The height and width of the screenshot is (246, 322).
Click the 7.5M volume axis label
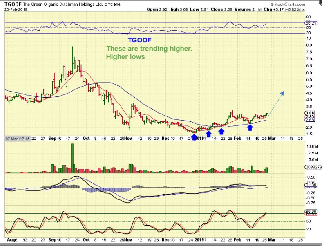click(313, 153)
